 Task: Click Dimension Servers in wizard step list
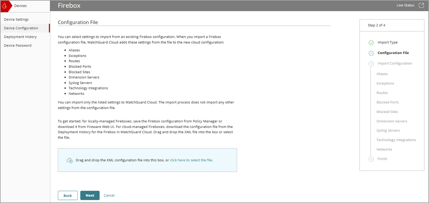392,121
